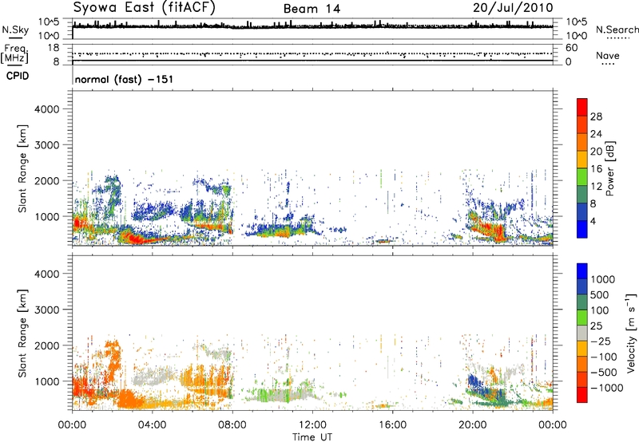Select the "04:00" time tick label
Image resolution: width=639 pixels, height=442 pixels.
pos(152,425)
